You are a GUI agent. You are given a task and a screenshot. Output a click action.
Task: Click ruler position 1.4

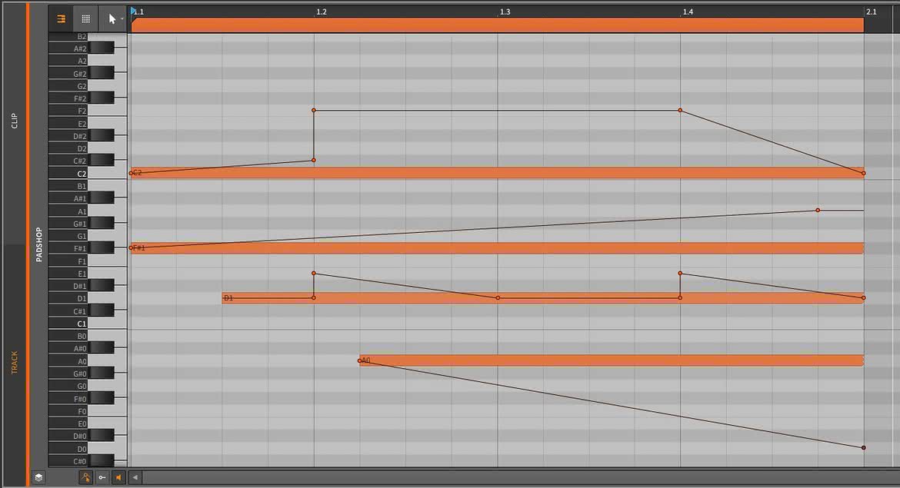coord(688,12)
